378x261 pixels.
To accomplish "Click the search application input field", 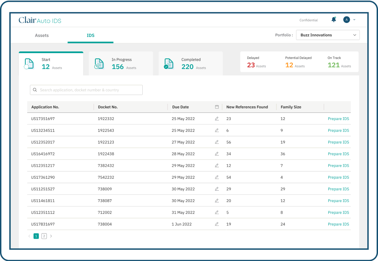I will (86, 90).
